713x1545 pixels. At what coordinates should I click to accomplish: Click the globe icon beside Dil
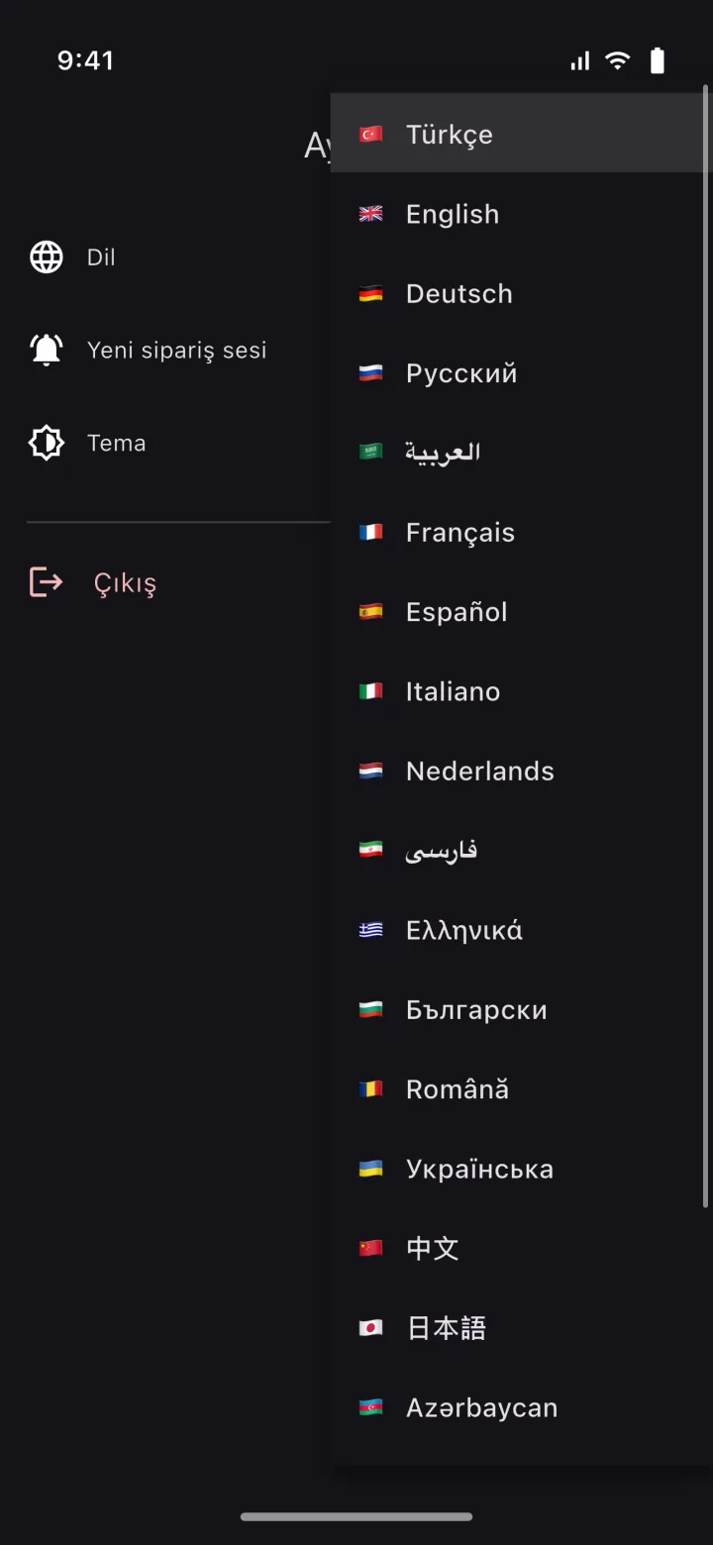[x=47, y=257]
